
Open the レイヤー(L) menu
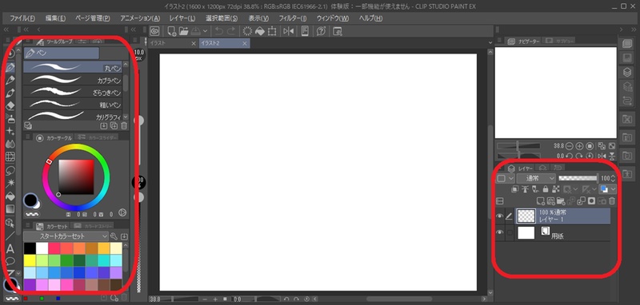pos(182,18)
